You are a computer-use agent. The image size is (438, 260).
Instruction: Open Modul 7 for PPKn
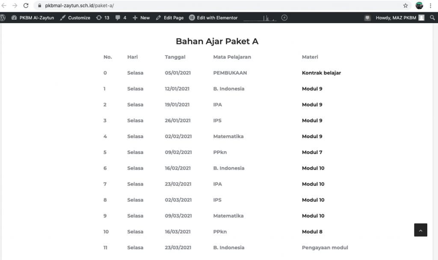312,152
